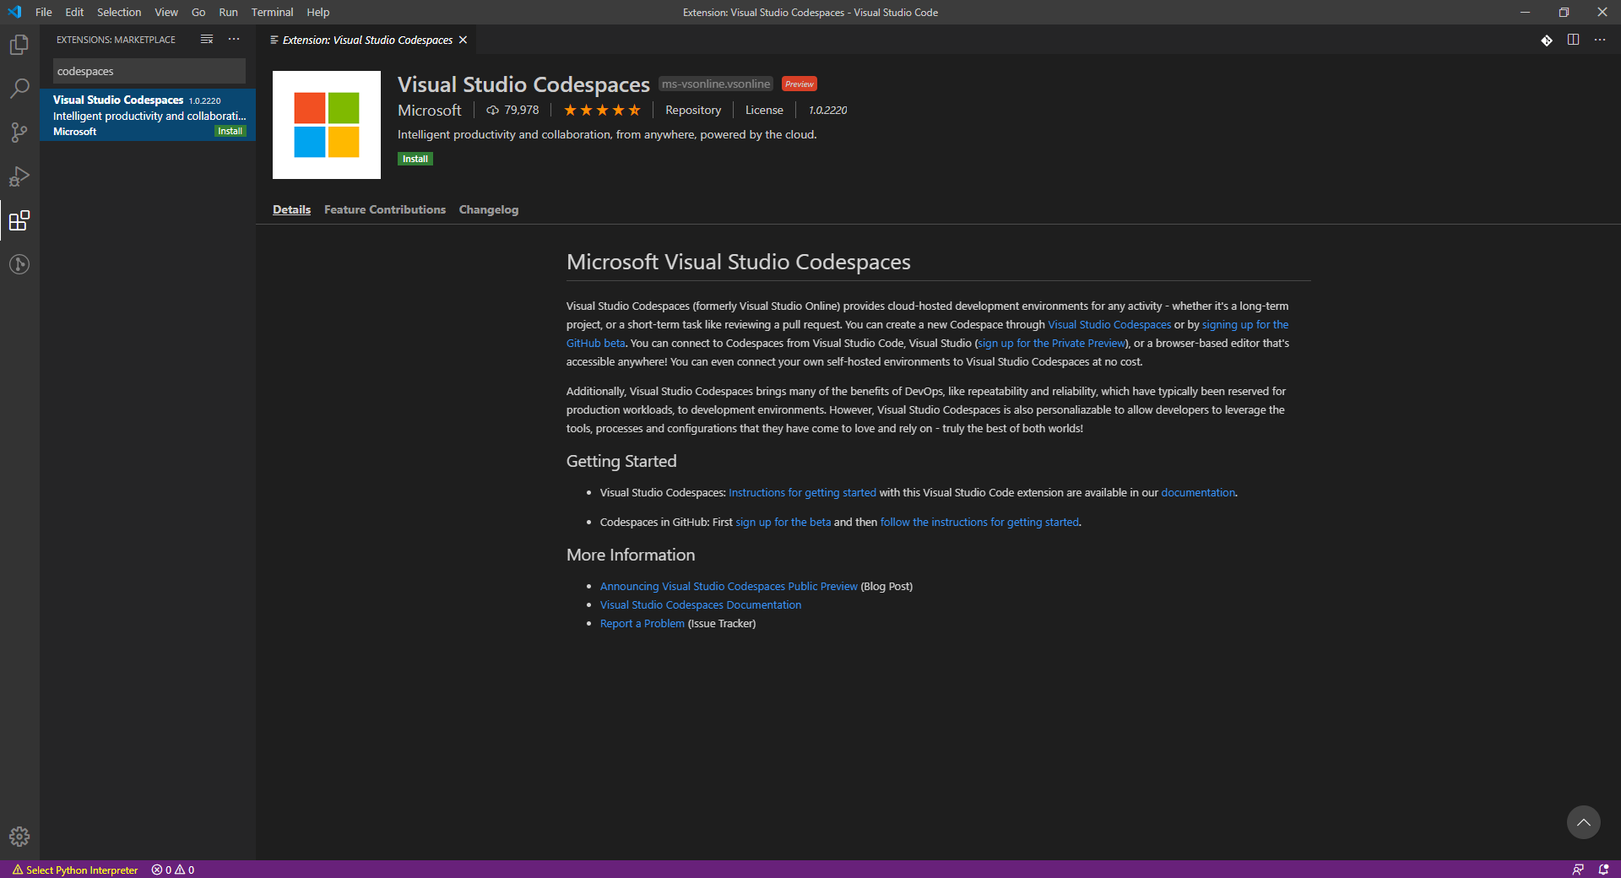Switch to the Details tab
The image size is (1621, 878).
pos(291,209)
